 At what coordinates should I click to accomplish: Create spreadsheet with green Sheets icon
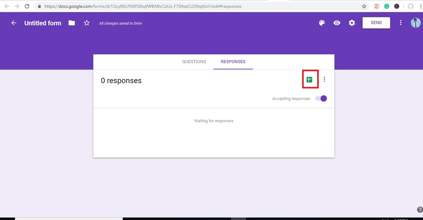[x=309, y=80]
